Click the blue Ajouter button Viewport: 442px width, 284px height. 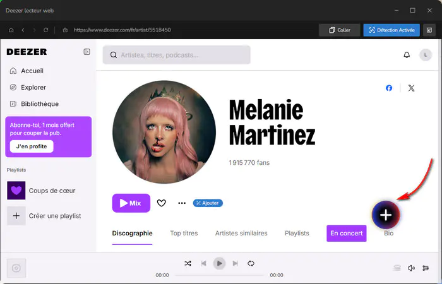208,203
